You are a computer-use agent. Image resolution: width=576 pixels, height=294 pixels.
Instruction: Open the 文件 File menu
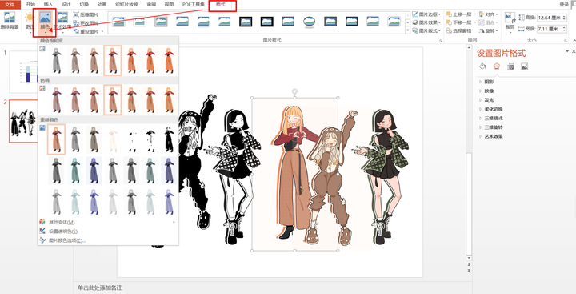coord(10,5)
